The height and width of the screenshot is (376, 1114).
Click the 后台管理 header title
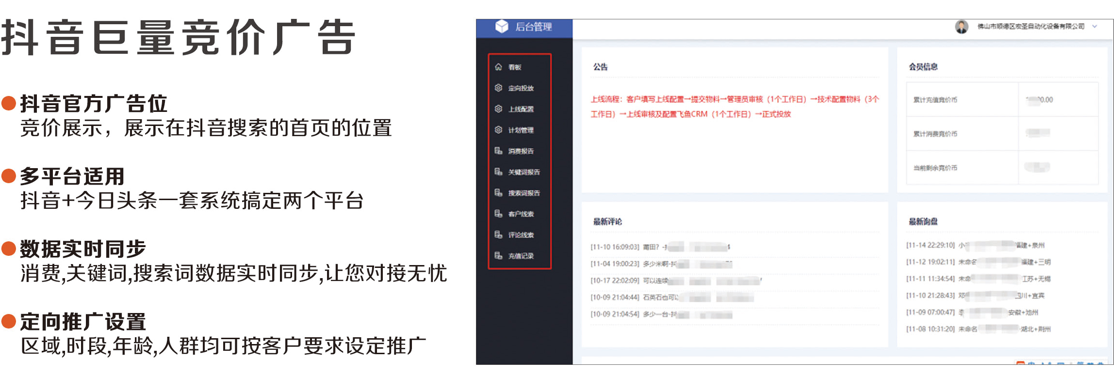point(533,27)
